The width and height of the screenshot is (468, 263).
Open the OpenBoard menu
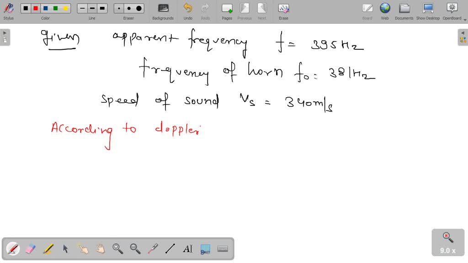pyautogui.click(x=452, y=11)
